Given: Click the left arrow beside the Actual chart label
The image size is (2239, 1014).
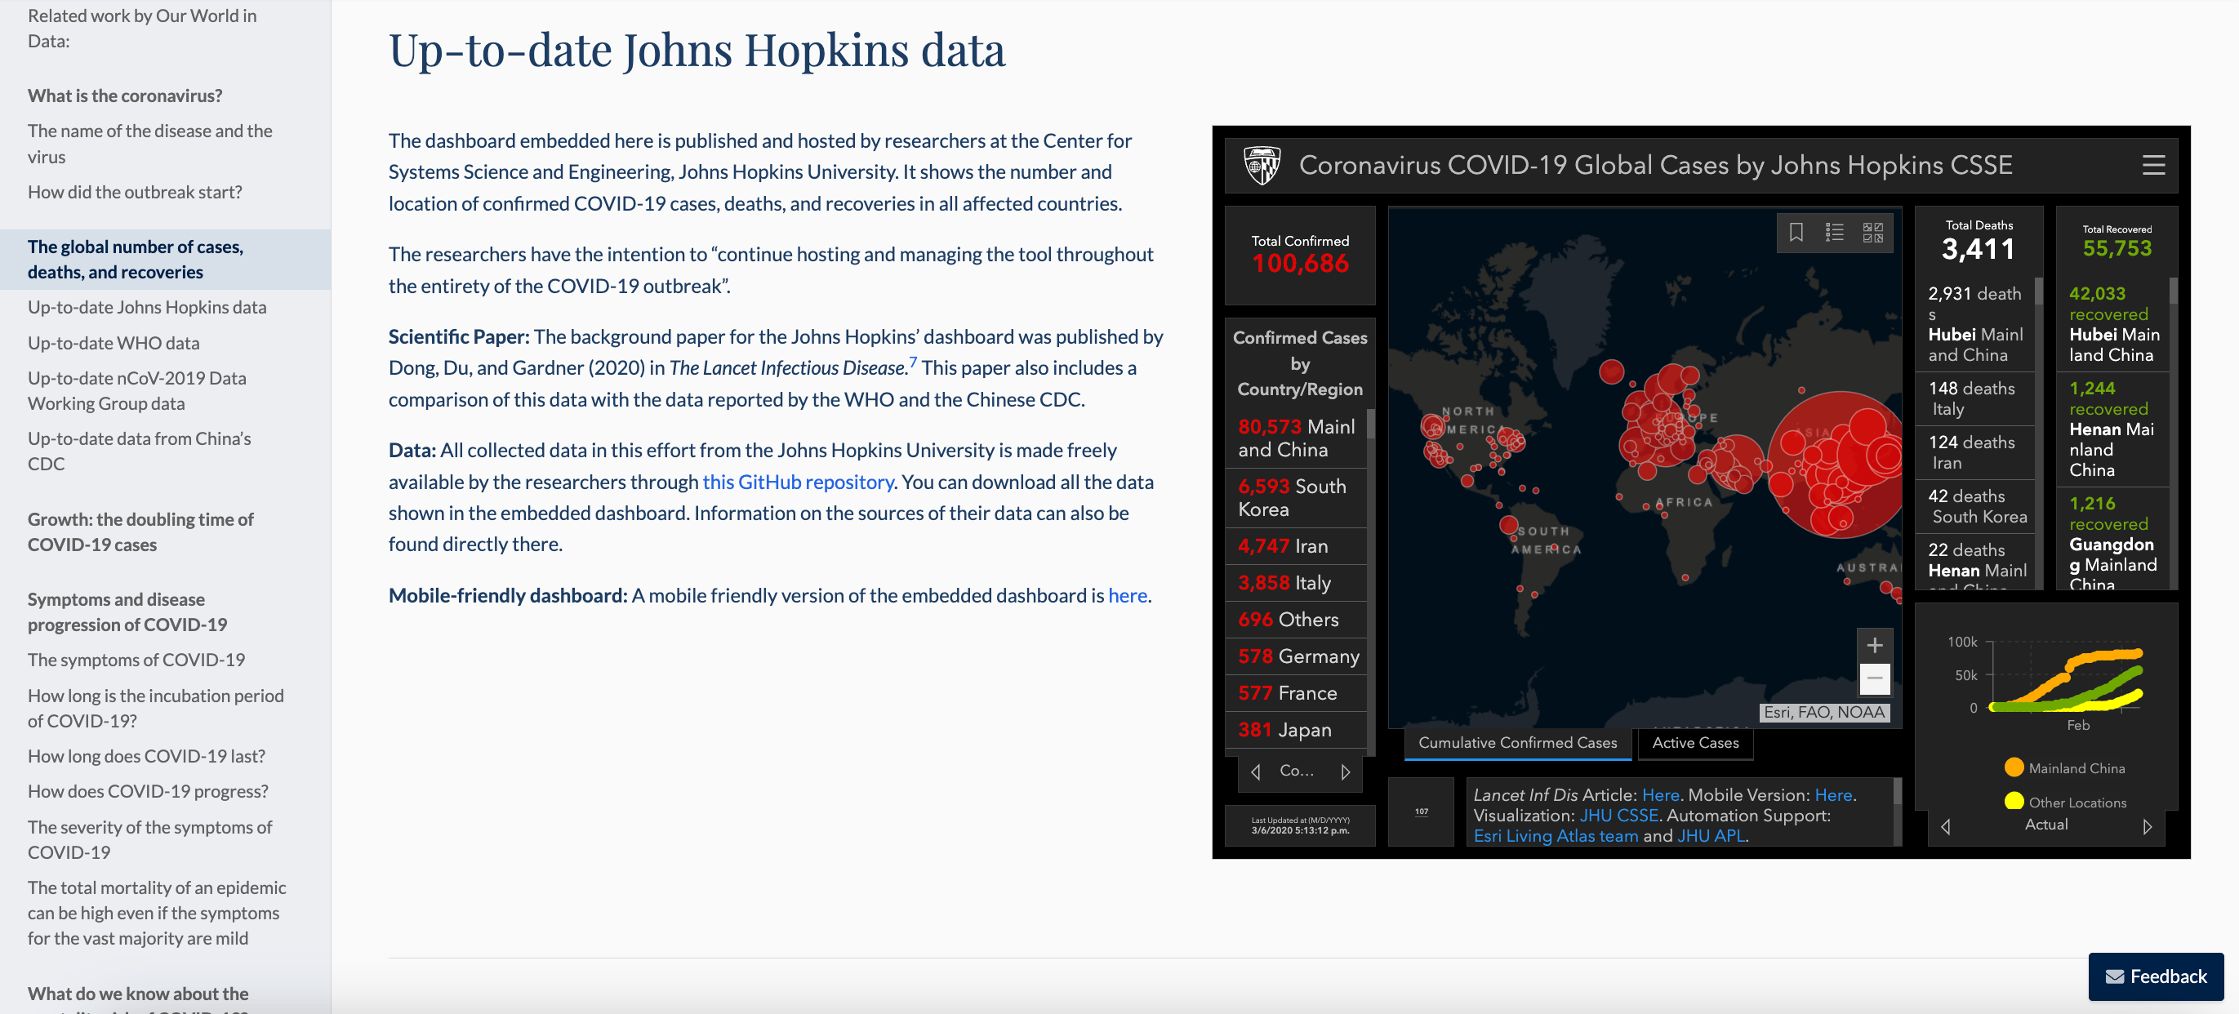Looking at the screenshot, I should pos(1946,826).
